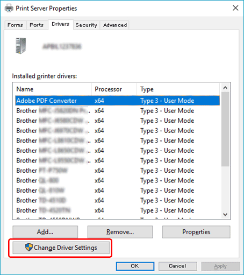Click the shield icon on Change Driver Settings

coord(28,247)
